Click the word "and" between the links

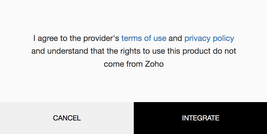176,38
